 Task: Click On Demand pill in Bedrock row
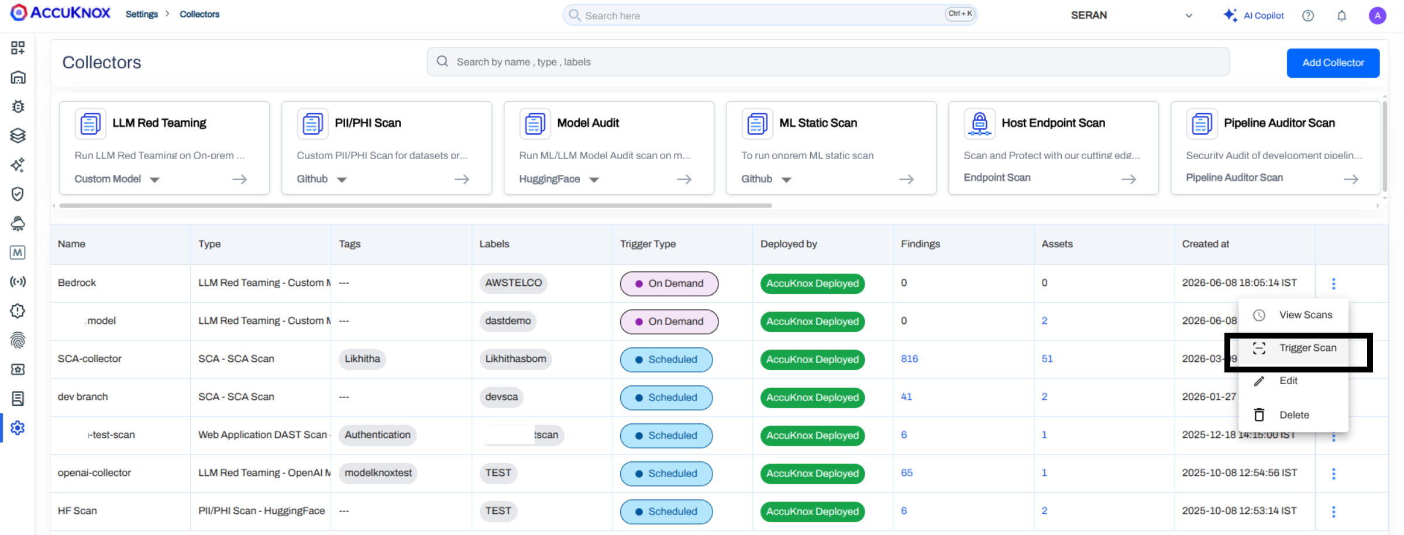pyautogui.click(x=669, y=284)
